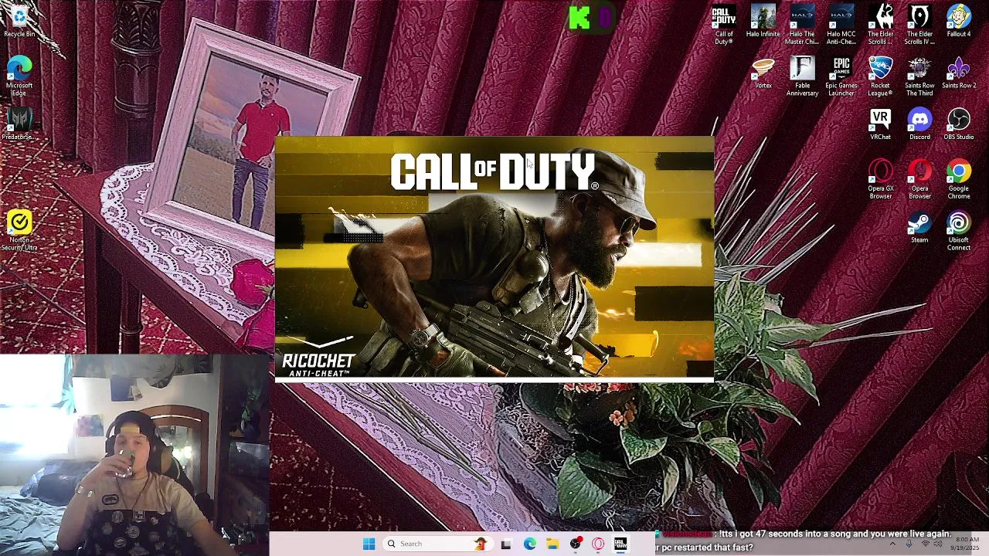Expand hidden system tray icons
This screenshot has height=556, width=989.
[x=892, y=544]
